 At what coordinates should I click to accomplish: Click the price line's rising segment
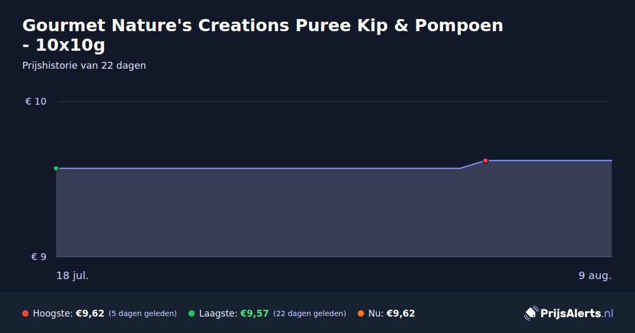473,164
